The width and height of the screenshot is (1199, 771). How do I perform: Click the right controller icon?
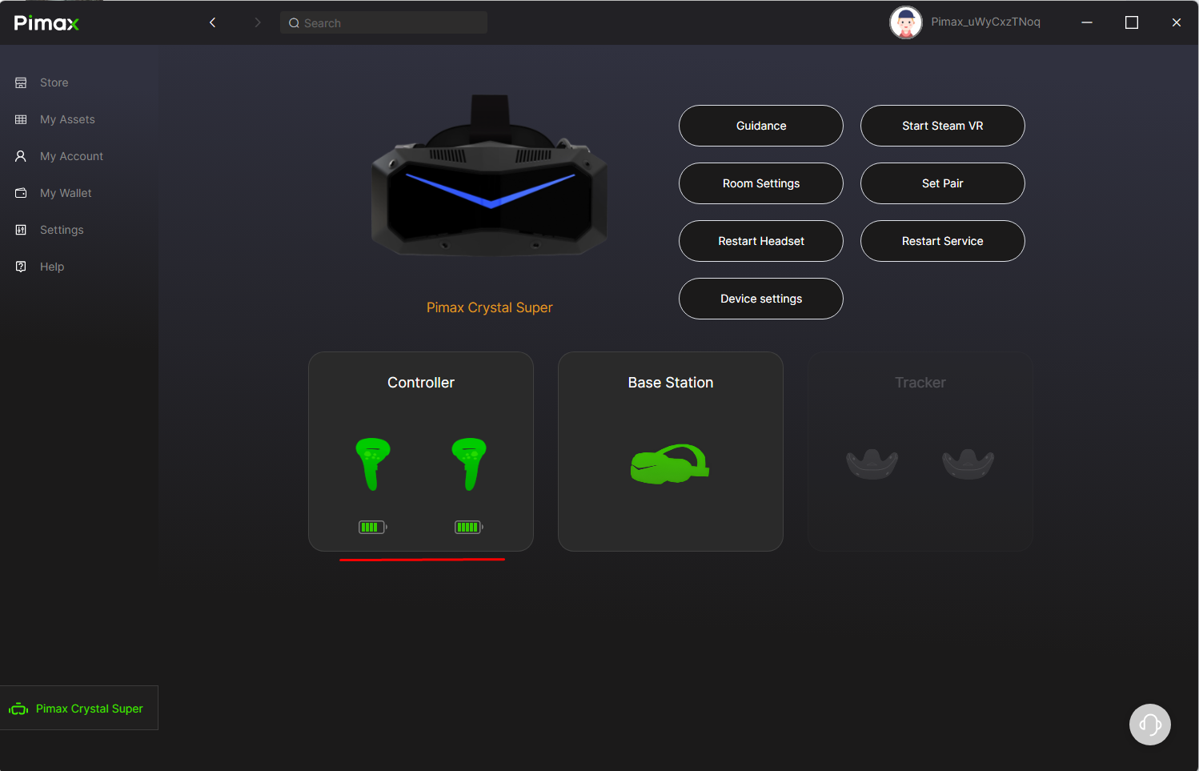coord(469,463)
